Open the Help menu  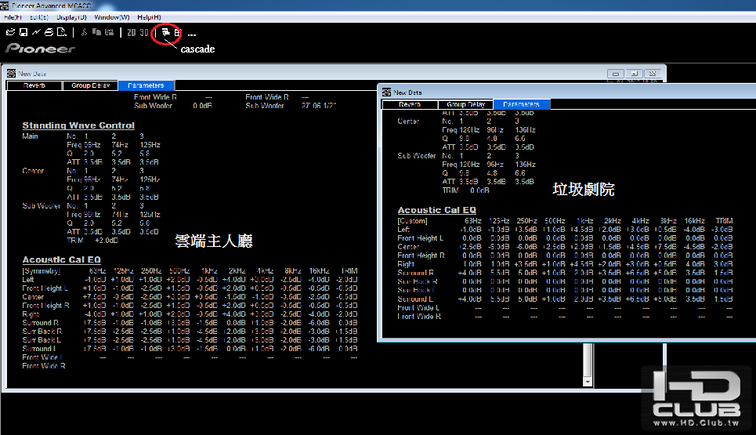pyautogui.click(x=149, y=17)
